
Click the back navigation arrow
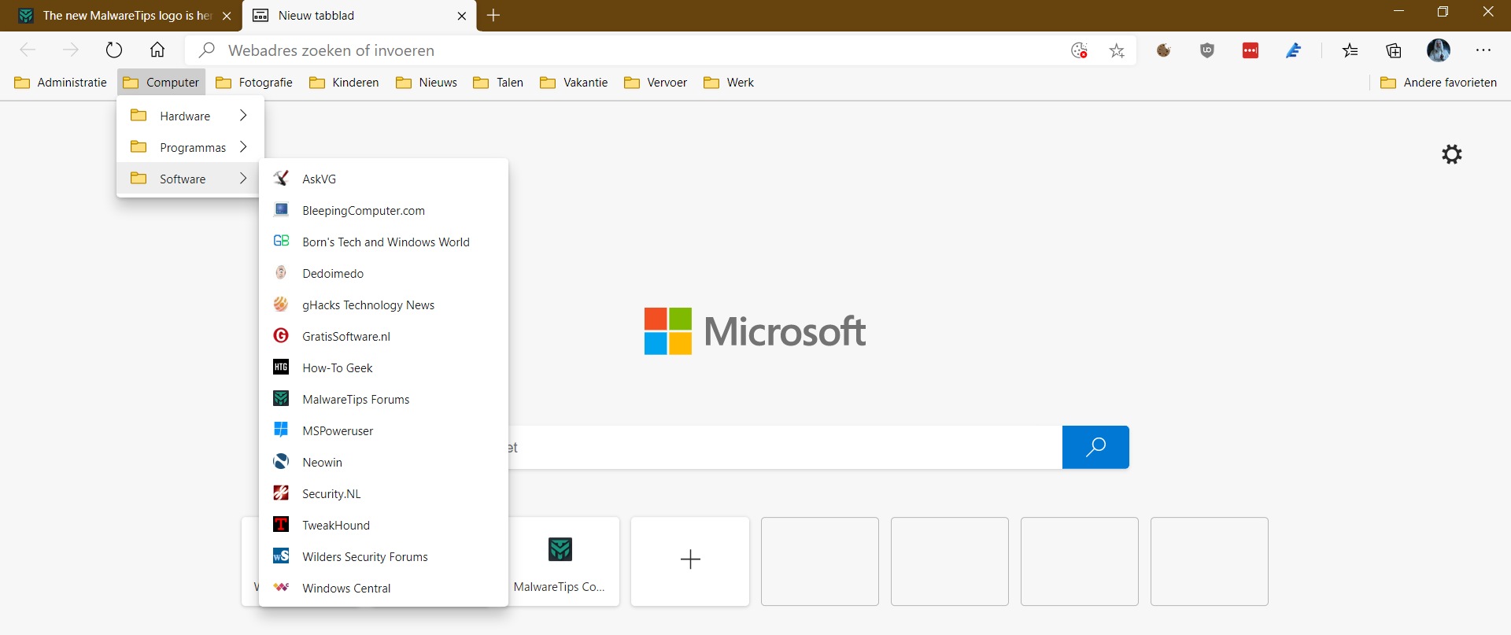click(28, 50)
